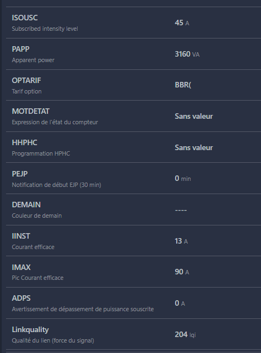Viewport: 261px width, 353px height.
Task: Select the MOTDETAT counter state row
Action: [133, 116]
